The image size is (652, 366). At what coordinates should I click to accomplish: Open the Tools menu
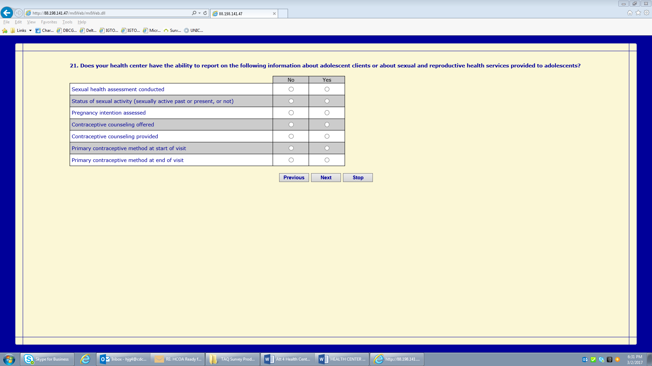67,22
